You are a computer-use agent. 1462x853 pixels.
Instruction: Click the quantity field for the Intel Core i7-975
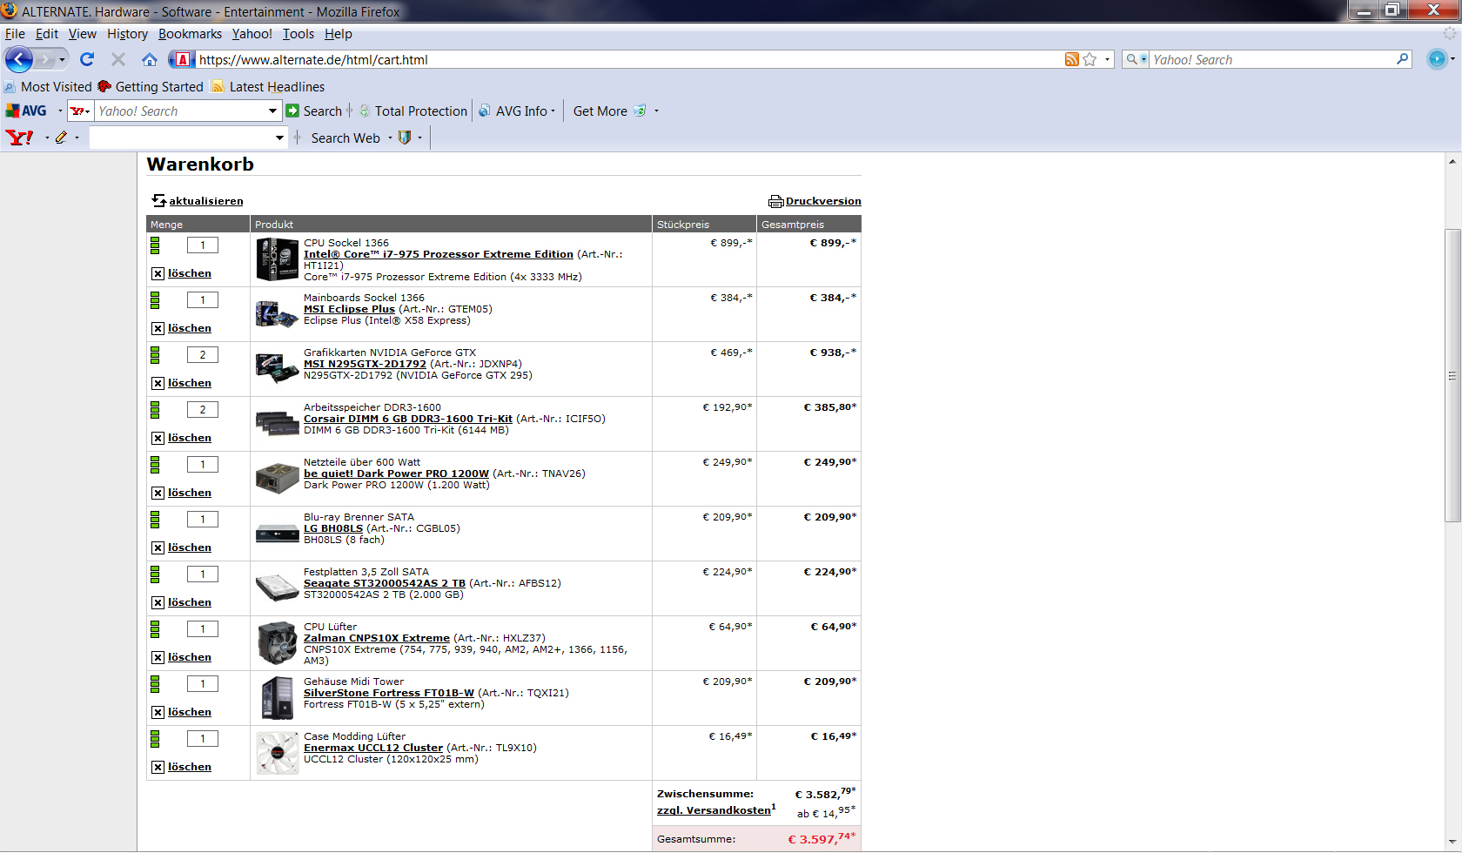203,245
